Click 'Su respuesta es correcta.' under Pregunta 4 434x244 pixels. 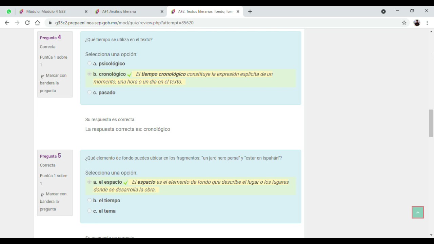110,119
